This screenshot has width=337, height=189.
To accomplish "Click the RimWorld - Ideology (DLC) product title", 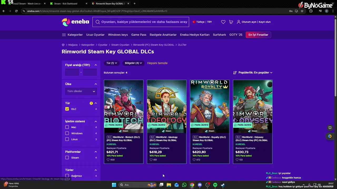I will (164, 139).
